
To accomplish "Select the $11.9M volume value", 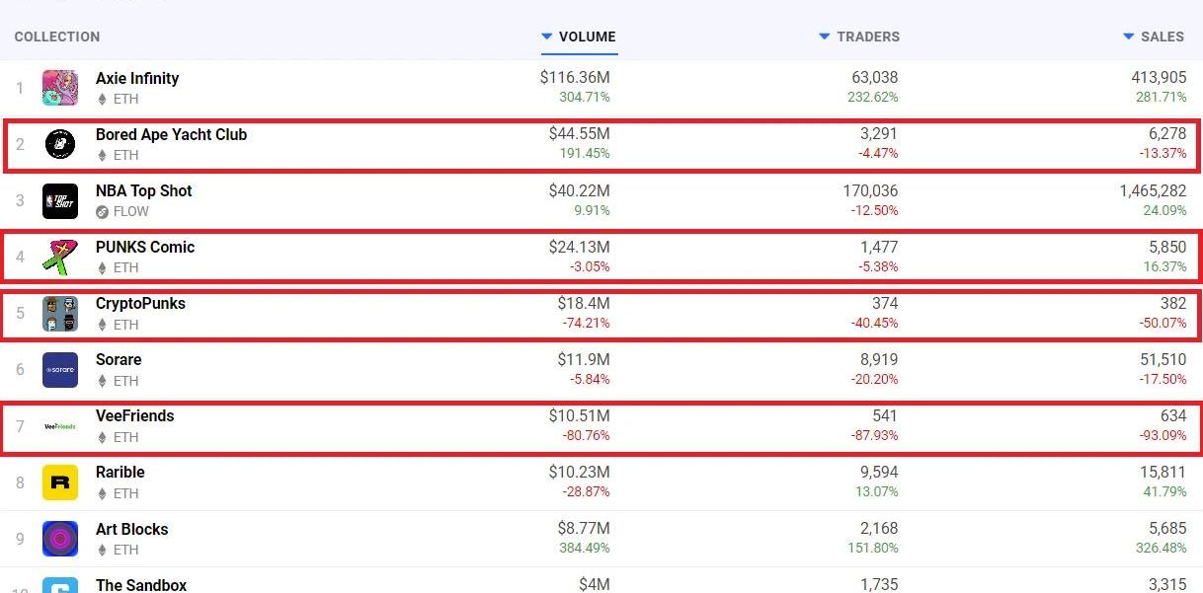I will coord(584,359).
